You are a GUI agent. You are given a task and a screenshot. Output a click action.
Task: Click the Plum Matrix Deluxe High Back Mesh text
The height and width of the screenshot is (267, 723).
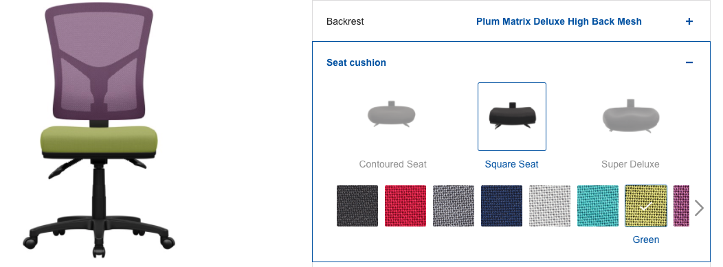559,21
